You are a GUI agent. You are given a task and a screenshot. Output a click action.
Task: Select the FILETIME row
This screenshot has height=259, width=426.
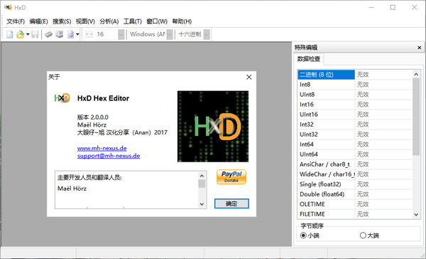(x=355, y=214)
